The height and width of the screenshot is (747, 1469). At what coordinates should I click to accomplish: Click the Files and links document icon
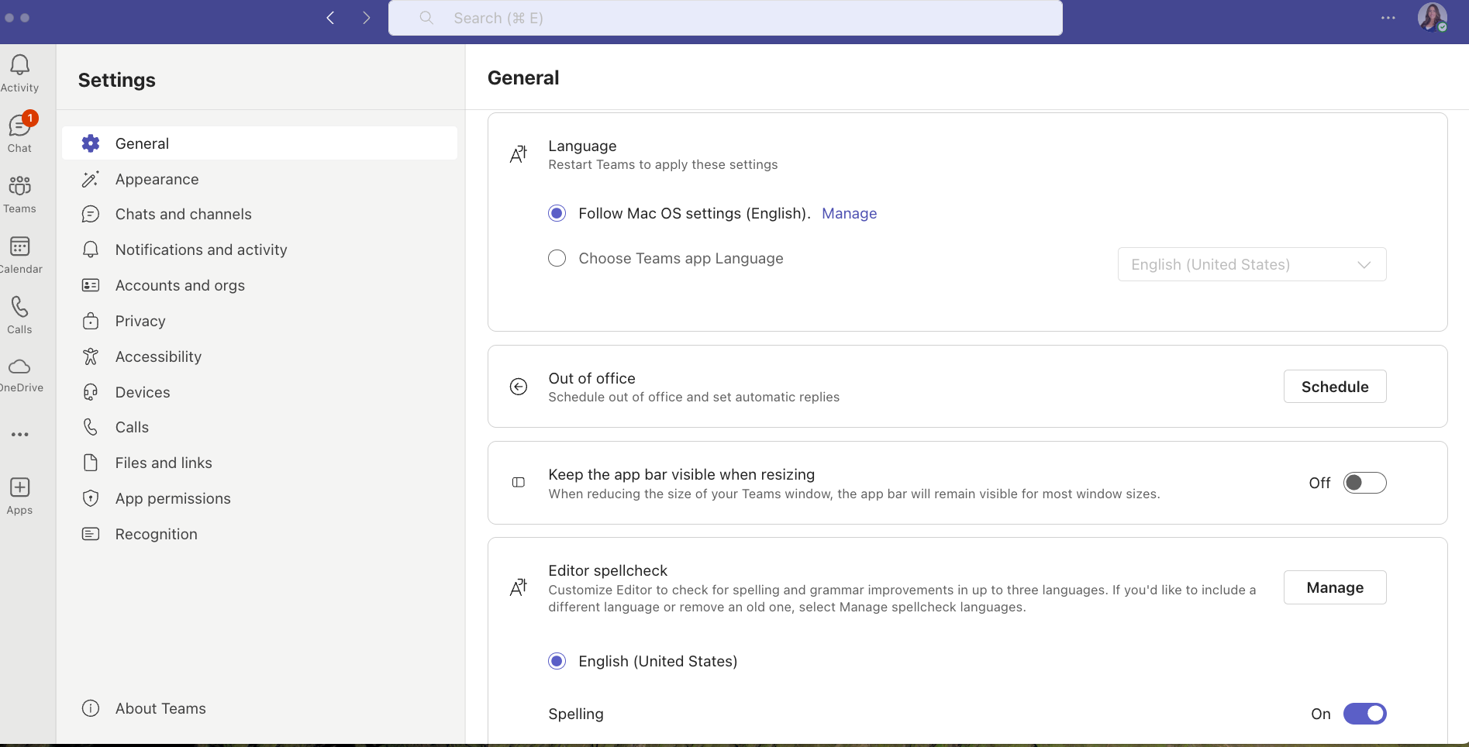click(x=91, y=463)
